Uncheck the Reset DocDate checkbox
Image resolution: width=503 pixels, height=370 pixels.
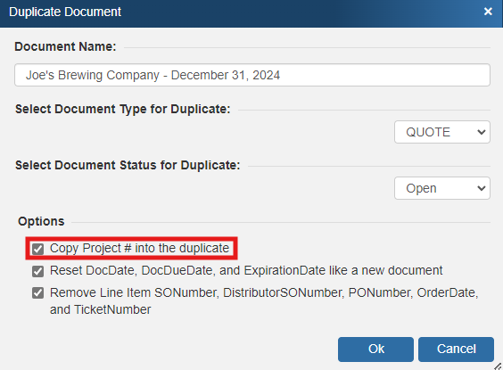[x=37, y=271]
